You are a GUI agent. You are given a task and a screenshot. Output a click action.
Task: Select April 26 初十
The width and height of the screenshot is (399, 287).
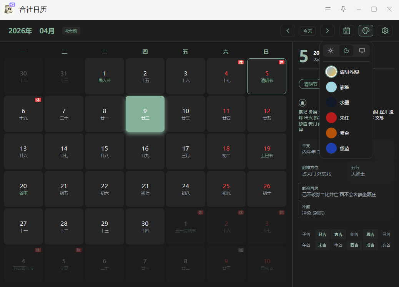tap(267, 189)
